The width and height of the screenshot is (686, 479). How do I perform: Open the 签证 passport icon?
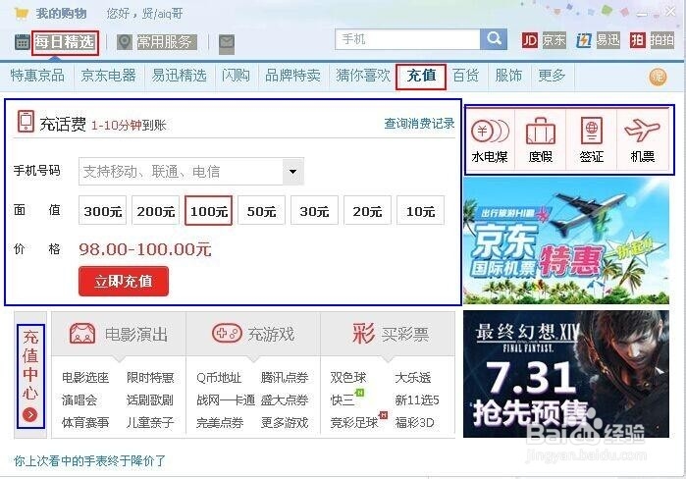(592, 131)
